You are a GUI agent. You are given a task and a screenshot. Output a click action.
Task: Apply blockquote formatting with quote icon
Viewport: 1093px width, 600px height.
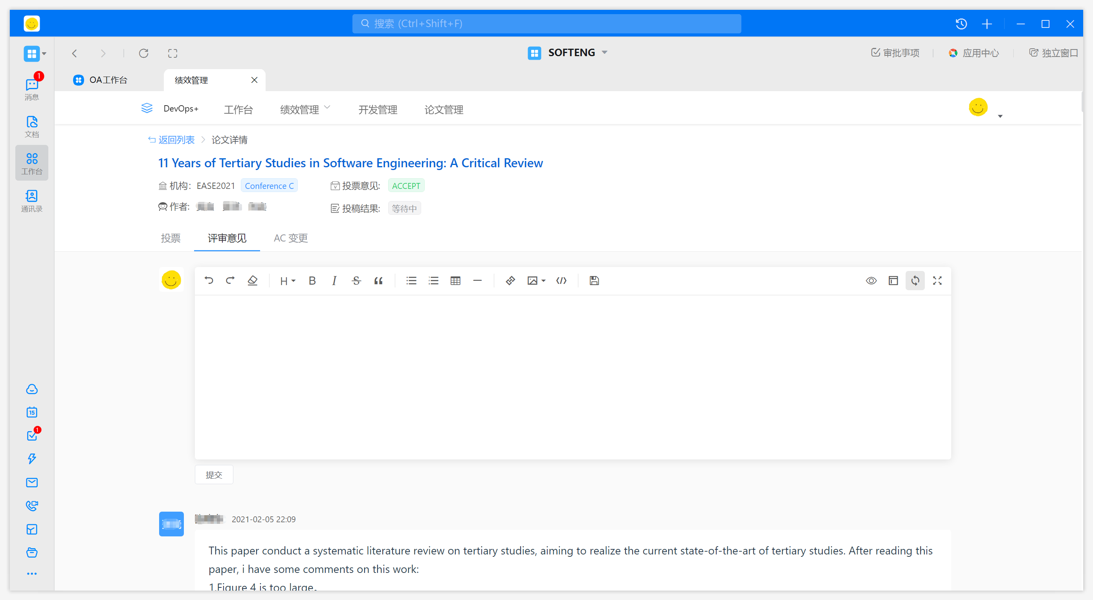pyautogui.click(x=378, y=280)
